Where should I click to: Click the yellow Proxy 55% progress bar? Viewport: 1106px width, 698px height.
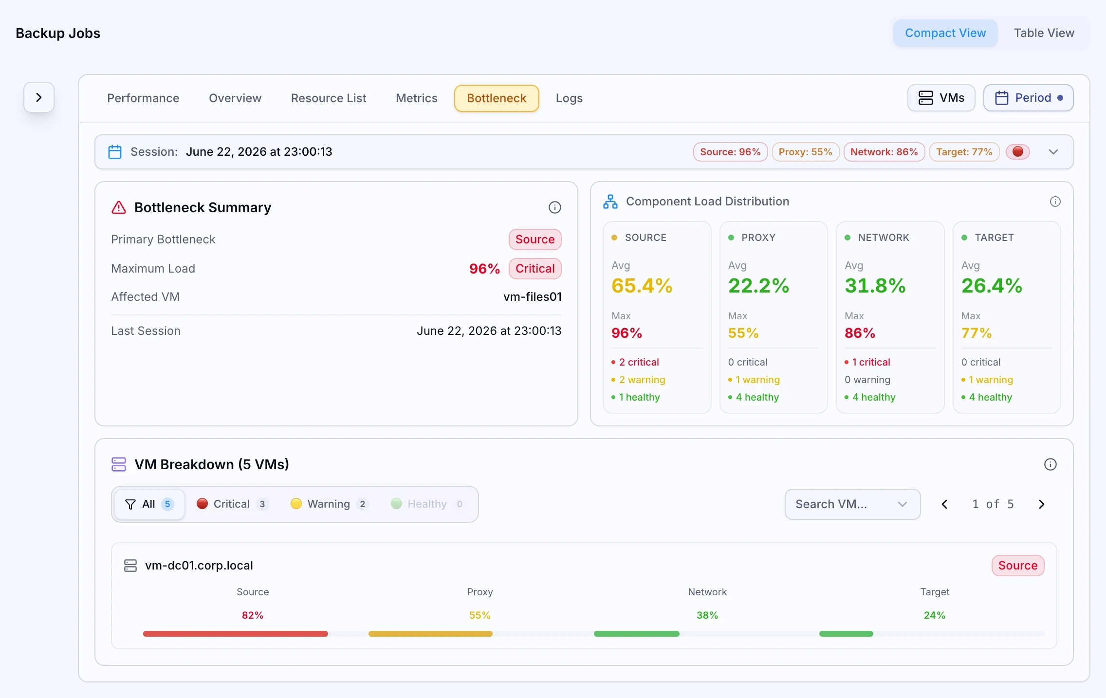click(430, 634)
